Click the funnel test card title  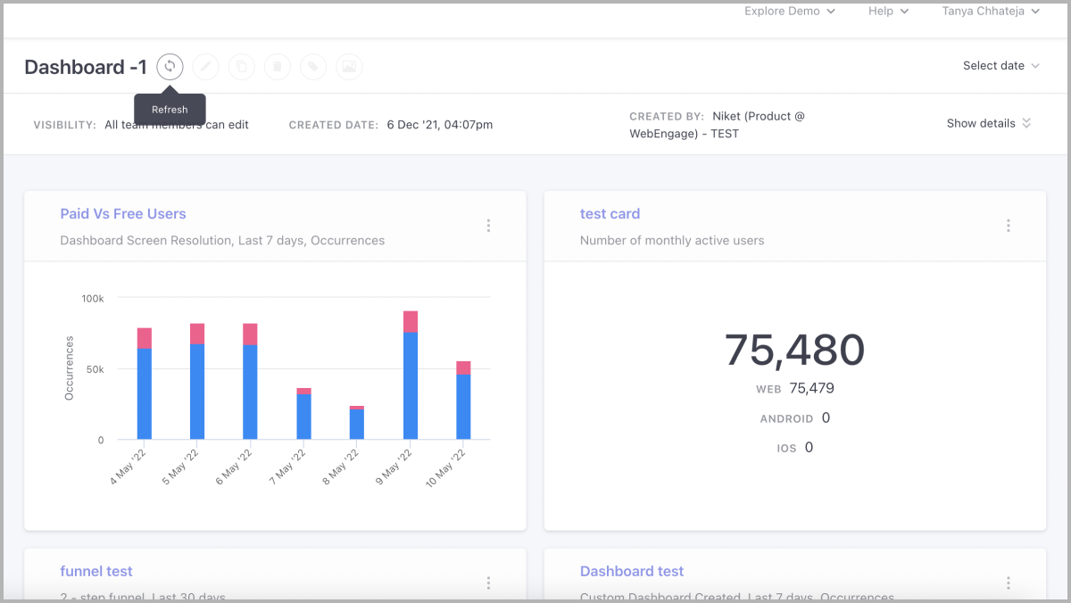(x=96, y=571)
